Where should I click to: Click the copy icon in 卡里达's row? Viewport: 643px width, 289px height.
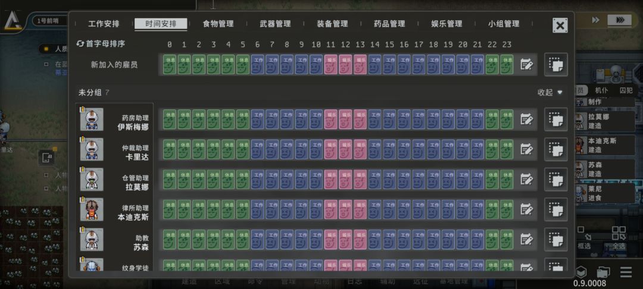tap(556, 149)
